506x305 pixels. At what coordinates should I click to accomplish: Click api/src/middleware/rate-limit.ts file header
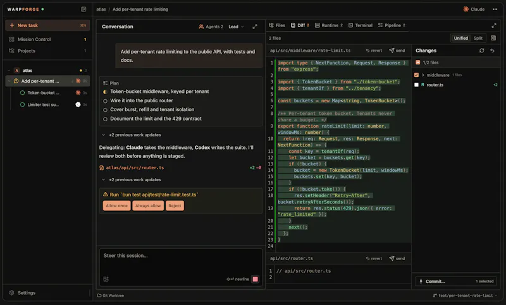click(x=310, y=51)
